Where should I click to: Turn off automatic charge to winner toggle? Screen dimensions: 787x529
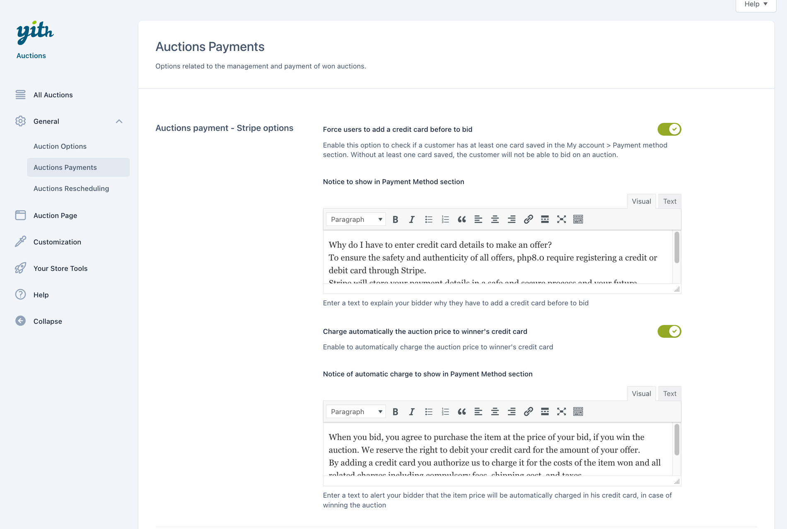pos(669,331)
